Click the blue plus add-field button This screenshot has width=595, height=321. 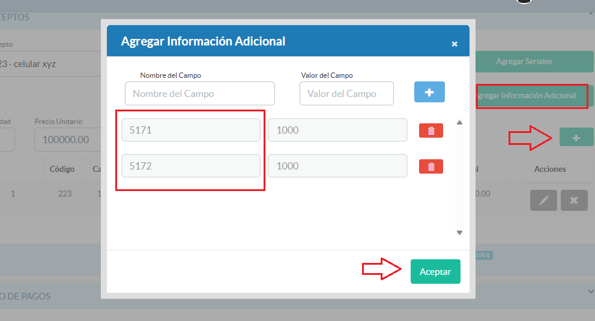429,92
